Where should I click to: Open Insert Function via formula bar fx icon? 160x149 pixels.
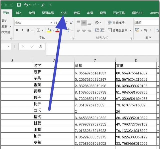click(41, 46)
